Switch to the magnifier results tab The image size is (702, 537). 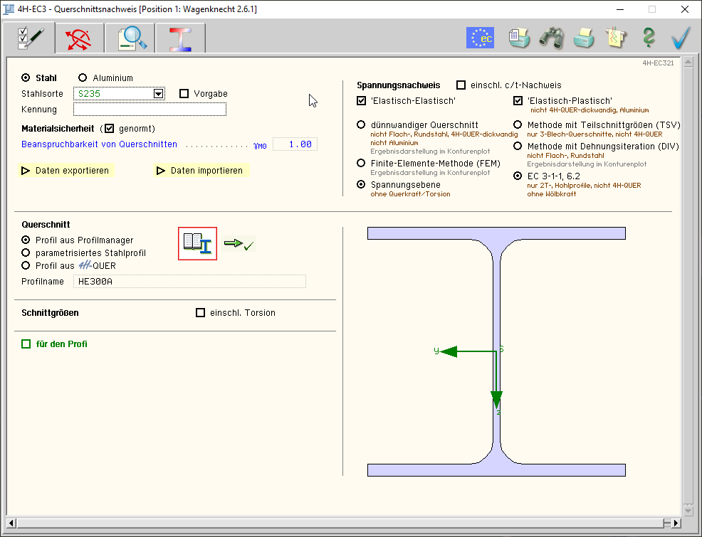(130, 38)
